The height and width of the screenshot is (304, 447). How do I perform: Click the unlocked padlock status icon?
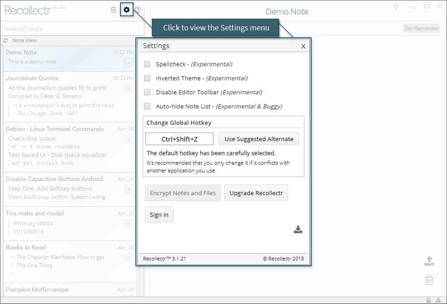(428, 300)
